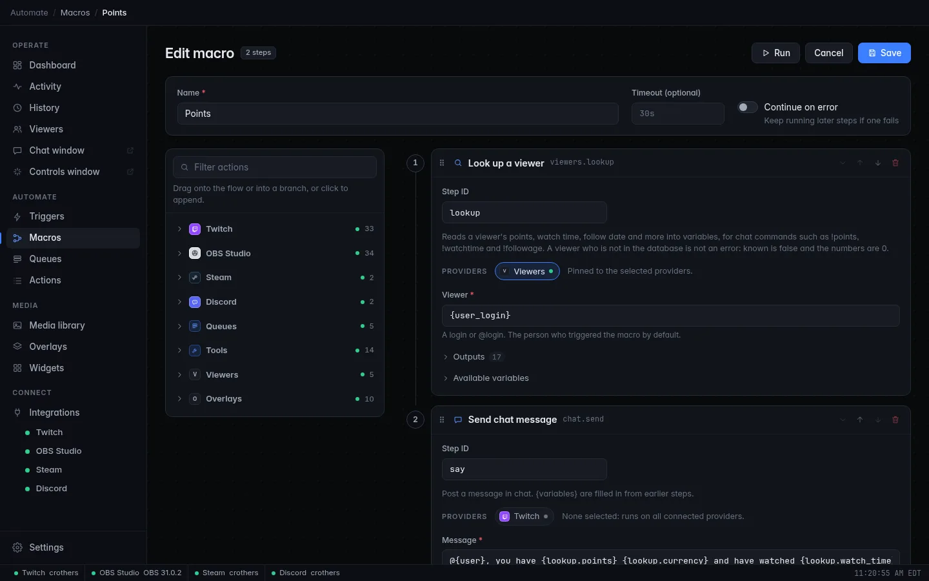Image resolution: width=929 pixels, height=581 pixels.
Task: Click the macro Name input field
Action: point(398,114)
